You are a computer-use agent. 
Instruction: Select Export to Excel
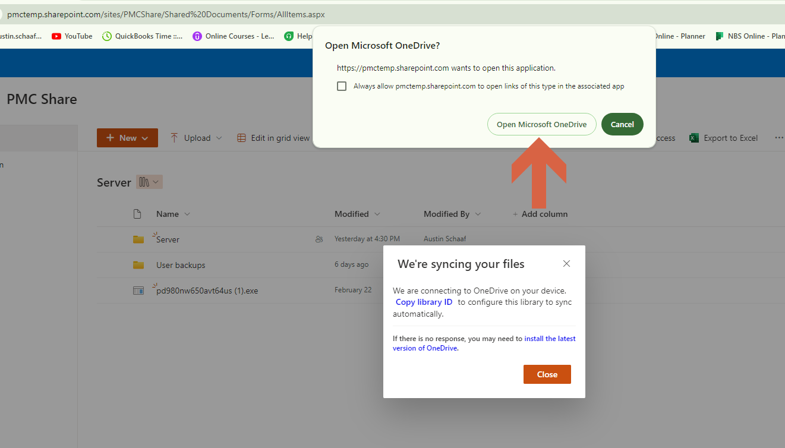(x=723, y=138)
